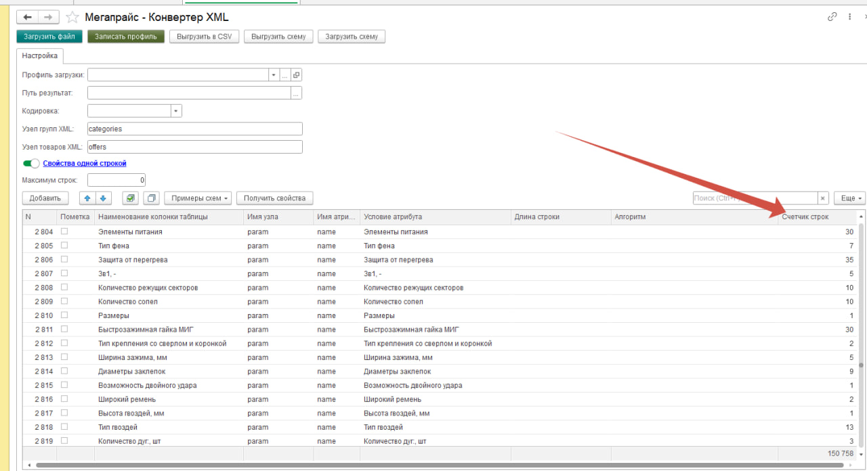Move row down with blue arrow
Image resolution: width=867 pixels, height=471 pixels.
tap(103, 198)
